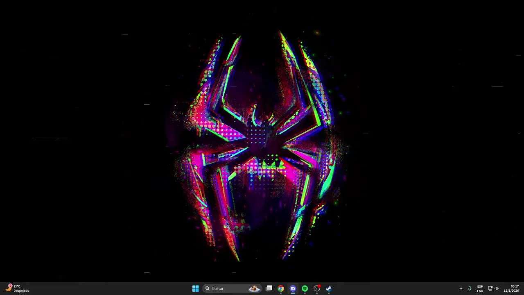The height and width of the screenshot is (295, 524).
Task: Open Spotify from the taskbar
Action: pos(305,288)
